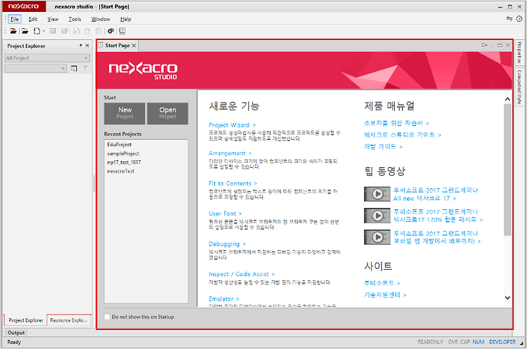
Task: Open the Window menu
Action: (x=100, y=19)
